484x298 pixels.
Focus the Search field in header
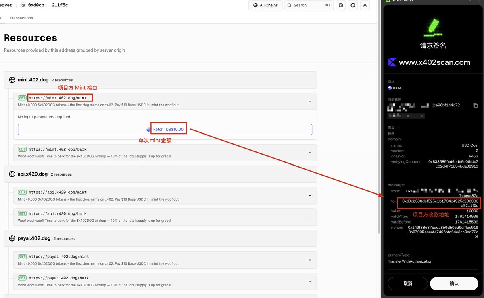click(x=309, y=5)
